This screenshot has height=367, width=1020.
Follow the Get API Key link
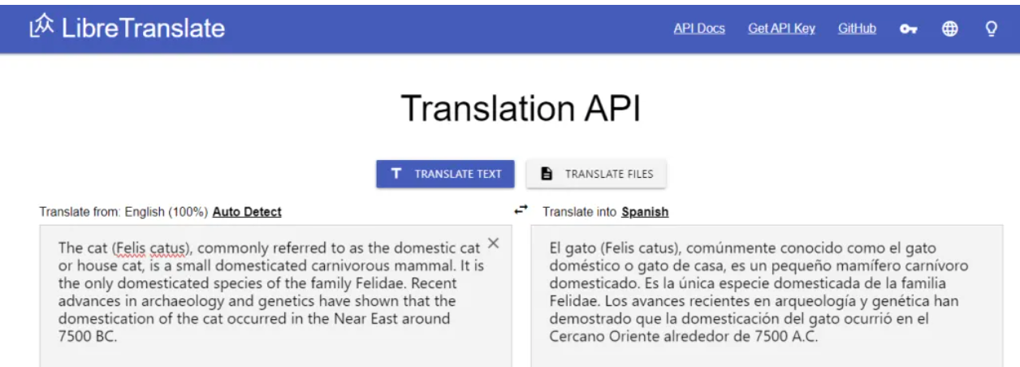point(781,28)
